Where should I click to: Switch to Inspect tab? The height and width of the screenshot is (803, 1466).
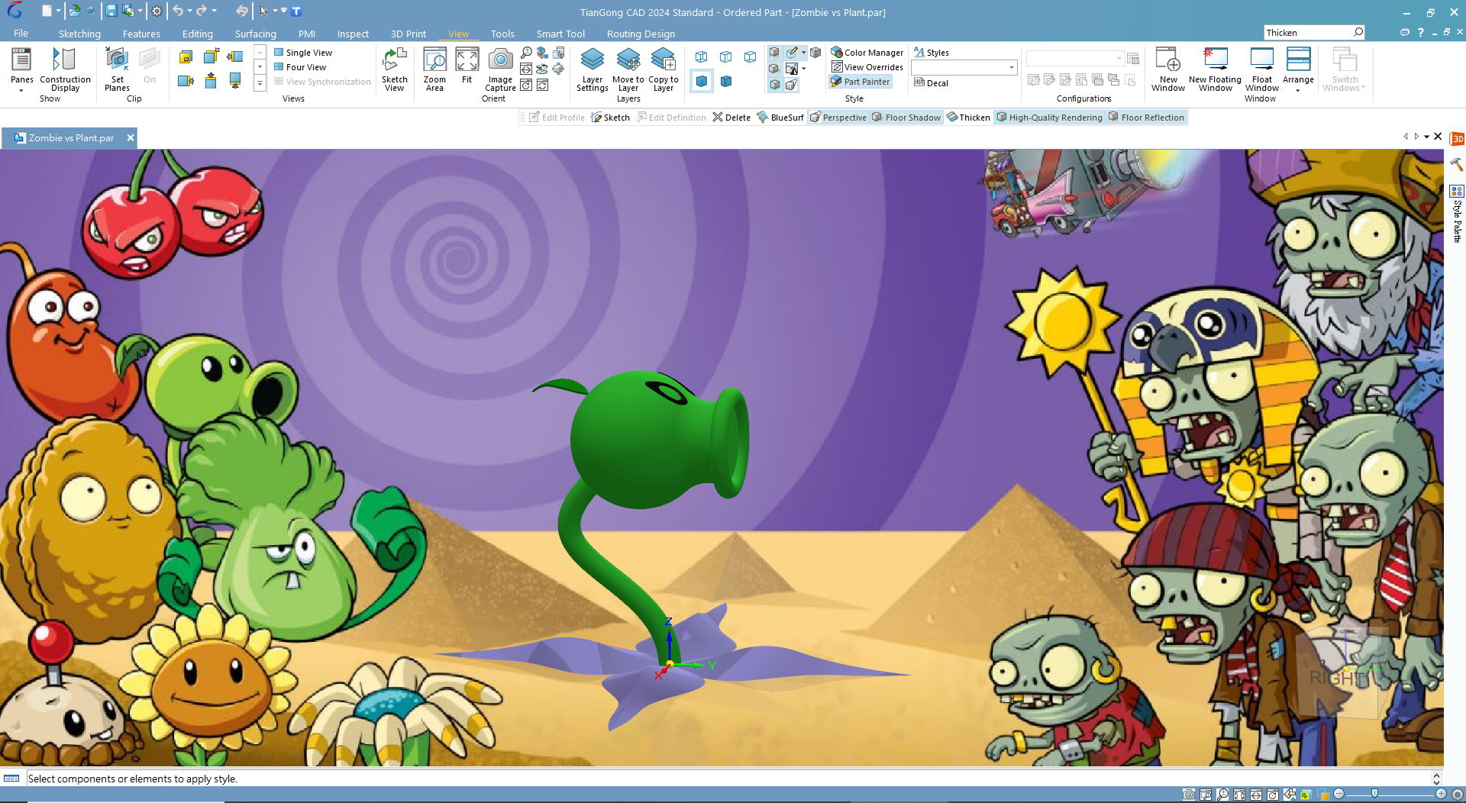(x=353, y=34)
